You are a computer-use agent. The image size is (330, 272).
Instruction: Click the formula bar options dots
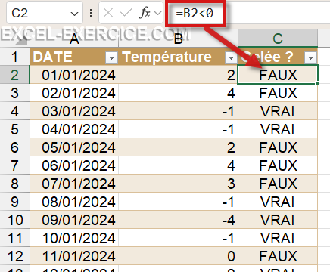(91, 13)
